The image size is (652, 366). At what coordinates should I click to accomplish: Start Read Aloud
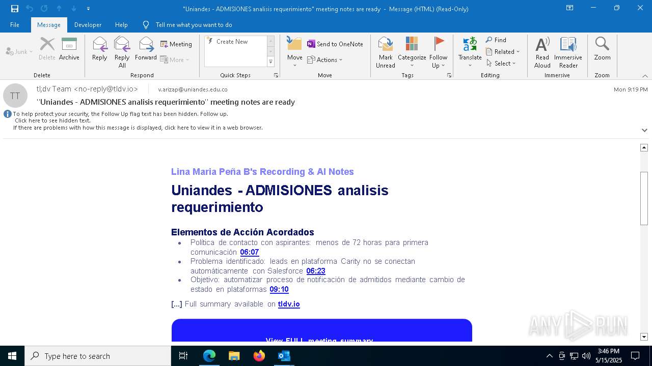coord(542,52)
